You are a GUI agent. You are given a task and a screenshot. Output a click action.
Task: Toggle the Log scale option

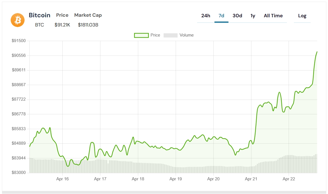[x=302, y=16]
